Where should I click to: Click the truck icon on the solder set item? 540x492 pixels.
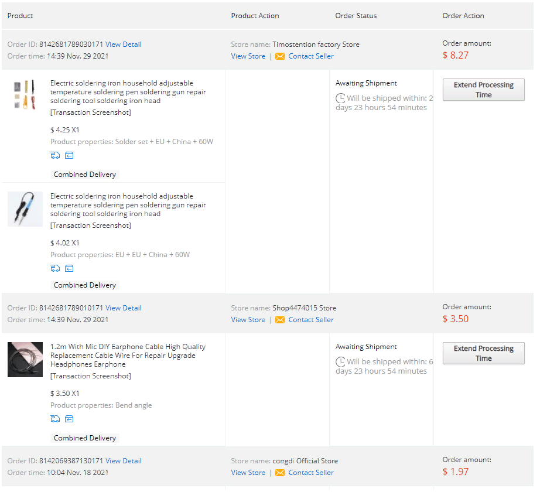pyautogui.click(x=55, y=156)
